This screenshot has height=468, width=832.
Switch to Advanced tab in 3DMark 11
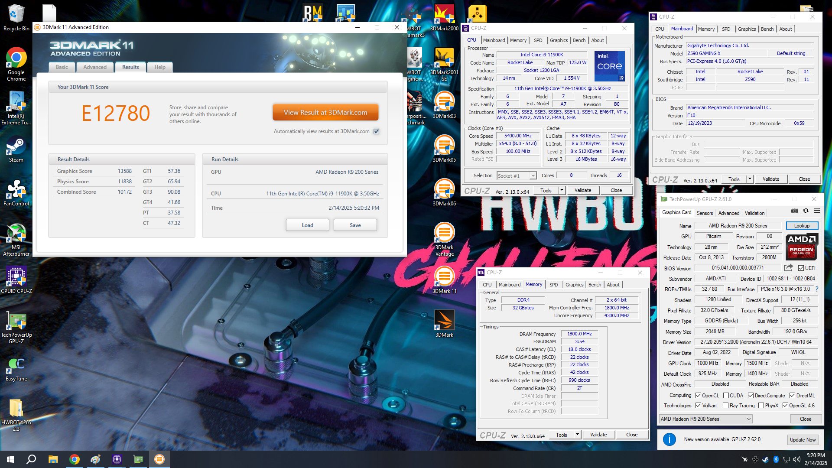(x=95, y=67)
